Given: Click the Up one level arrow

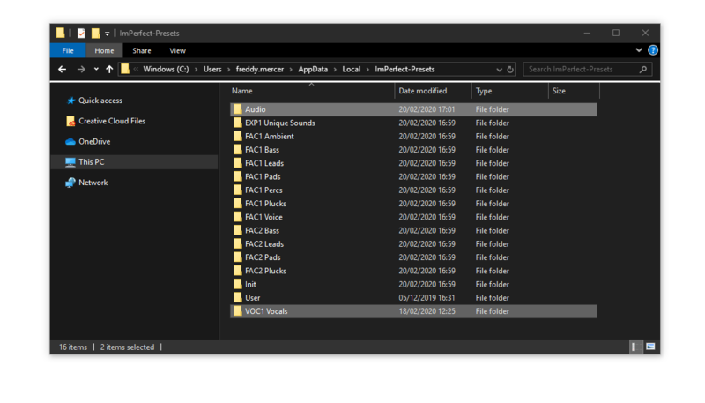Looking at the screenshot, I should click(x=109, y=70).
